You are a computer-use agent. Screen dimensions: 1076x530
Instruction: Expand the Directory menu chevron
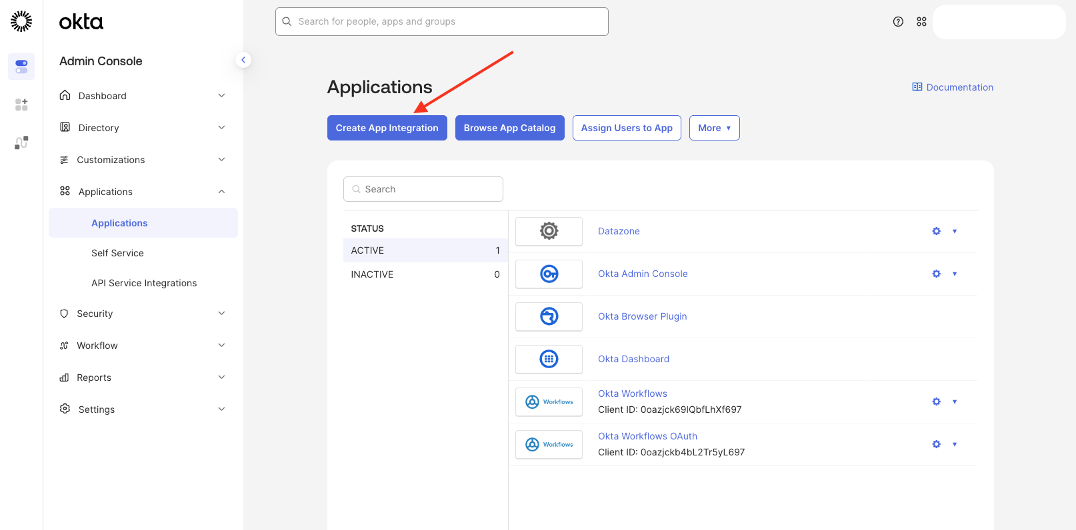pyautogui.click(x=221, y=128)
